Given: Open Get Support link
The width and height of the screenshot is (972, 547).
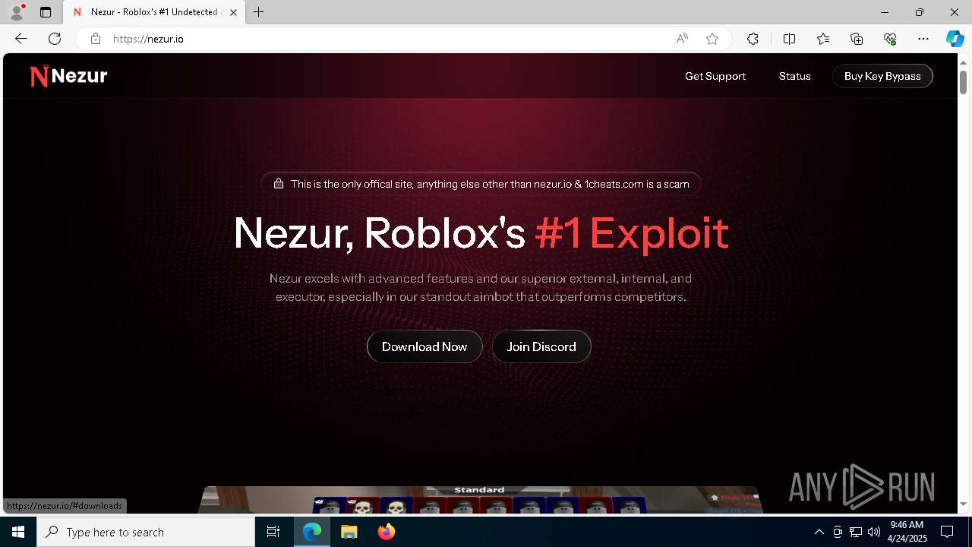Looking at the screenshot, I should pyautogui.click(x=715, y=76).
